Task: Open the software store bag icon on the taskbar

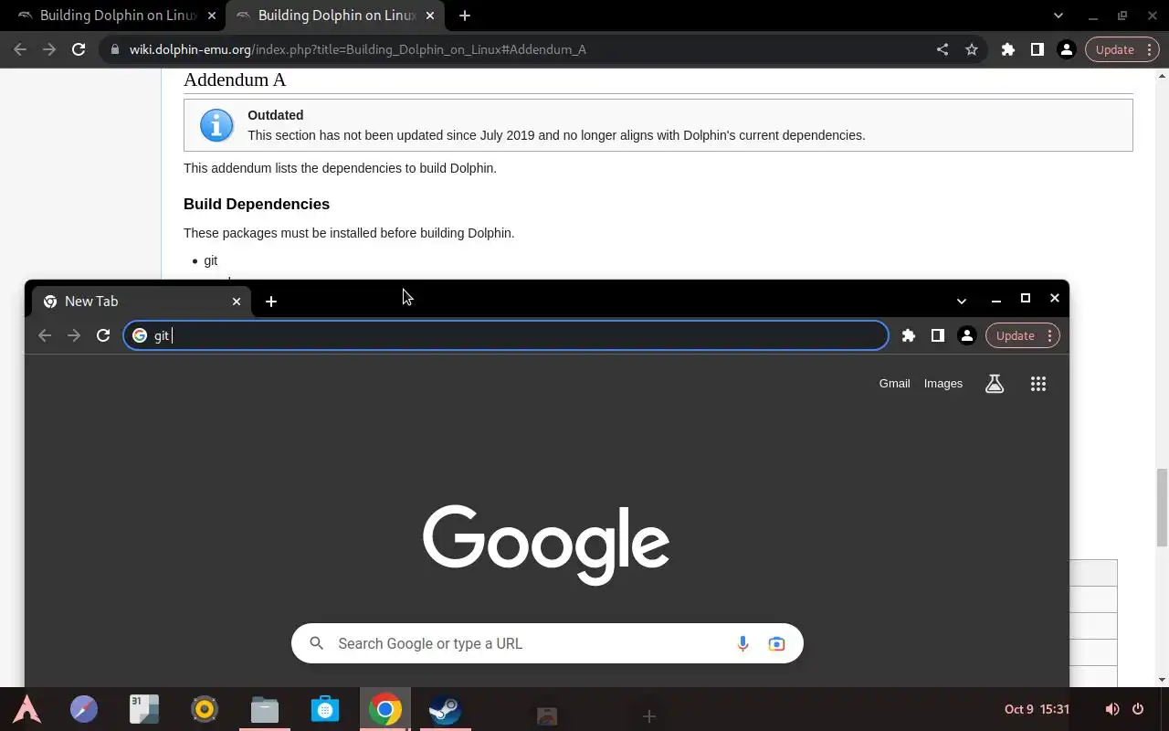Action: tap(325, 710)
